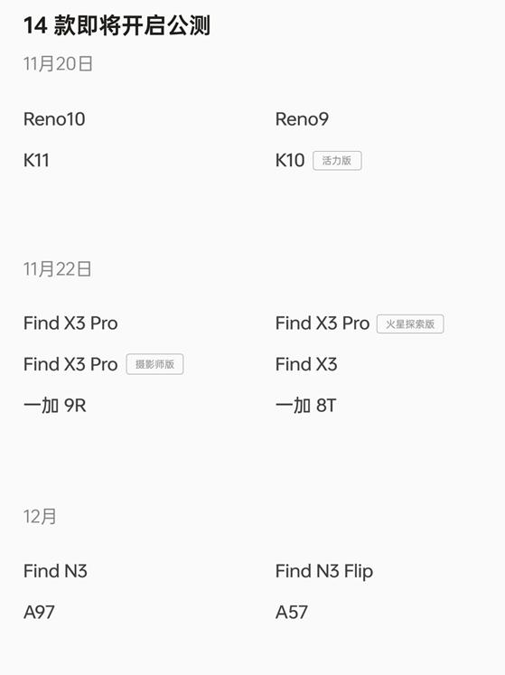Click the 活力版 badge next to K10
This screenshot has width=505, height=675.
point(337,161)
